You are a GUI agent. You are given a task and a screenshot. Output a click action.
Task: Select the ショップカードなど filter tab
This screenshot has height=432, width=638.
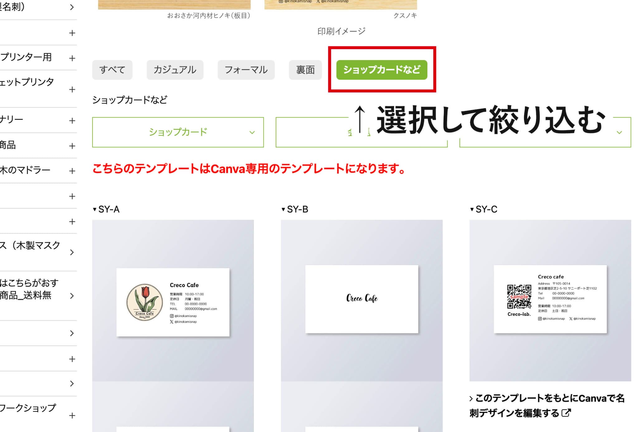click(x=382, y=70)
